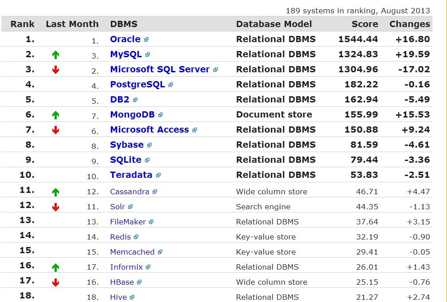This screenshot has width=447, height=302.
Task: Open the Solr link
Action: coord(118,207)
